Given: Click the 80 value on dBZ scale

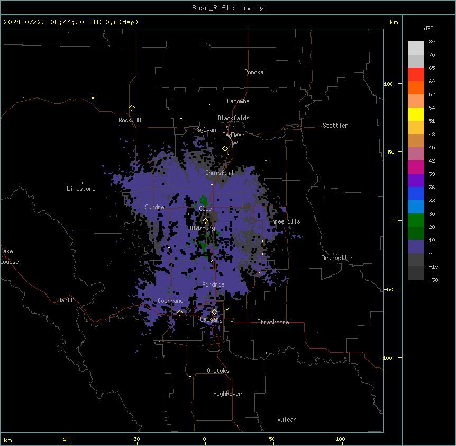Looking at the screenshot, I should (432, 42).
